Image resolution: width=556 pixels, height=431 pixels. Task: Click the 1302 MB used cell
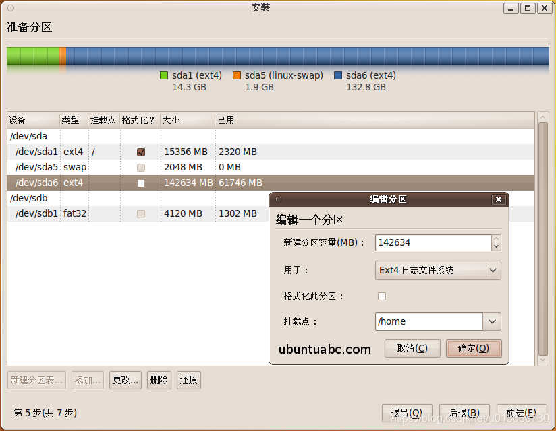[238, 214]
